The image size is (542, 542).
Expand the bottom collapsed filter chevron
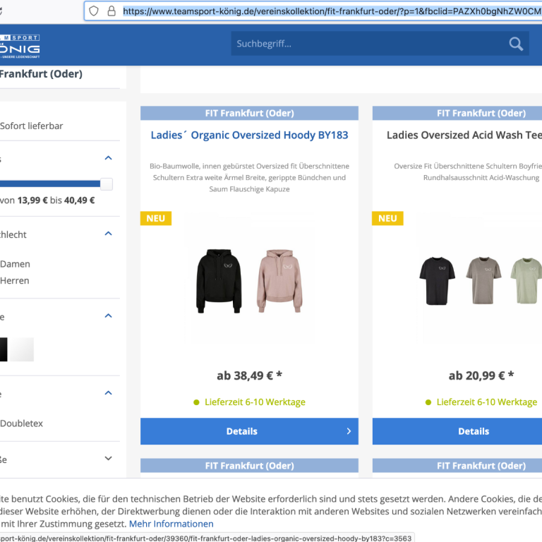pos(108,458)
